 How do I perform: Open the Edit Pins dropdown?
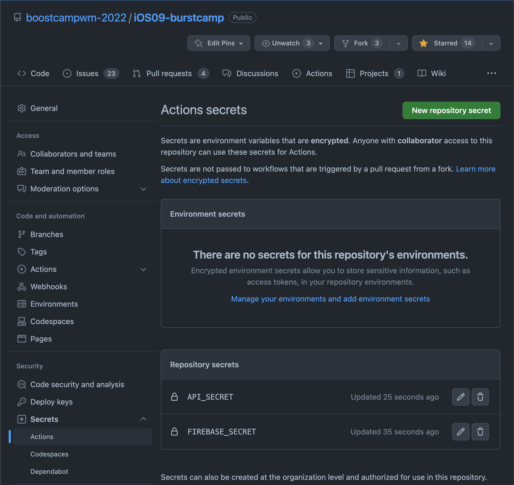tap(219, 43)
